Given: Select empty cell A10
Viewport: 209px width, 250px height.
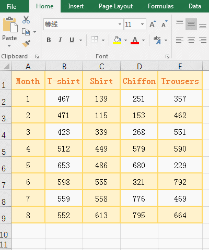Looking at the screenshot, I should 28,231.
